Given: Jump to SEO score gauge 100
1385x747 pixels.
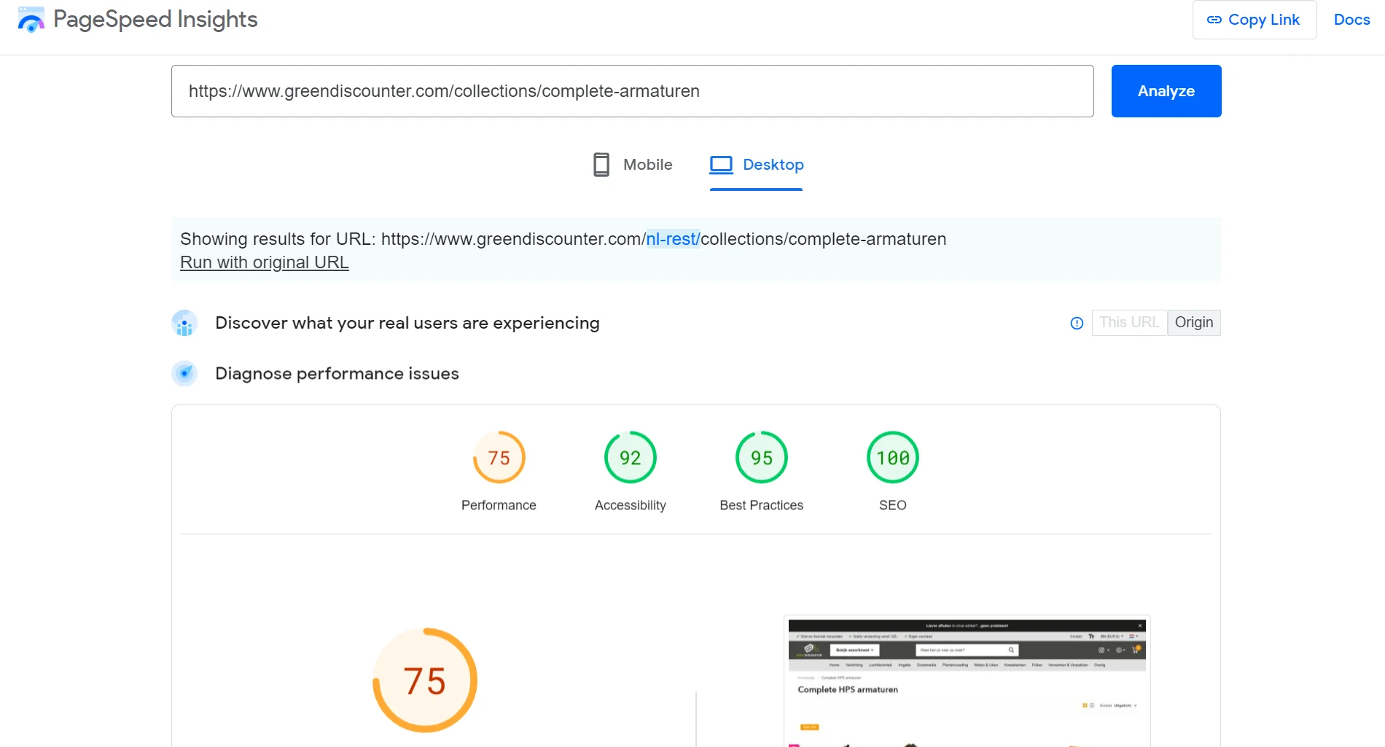Looking at the screenshot, I should coord(893,458).
